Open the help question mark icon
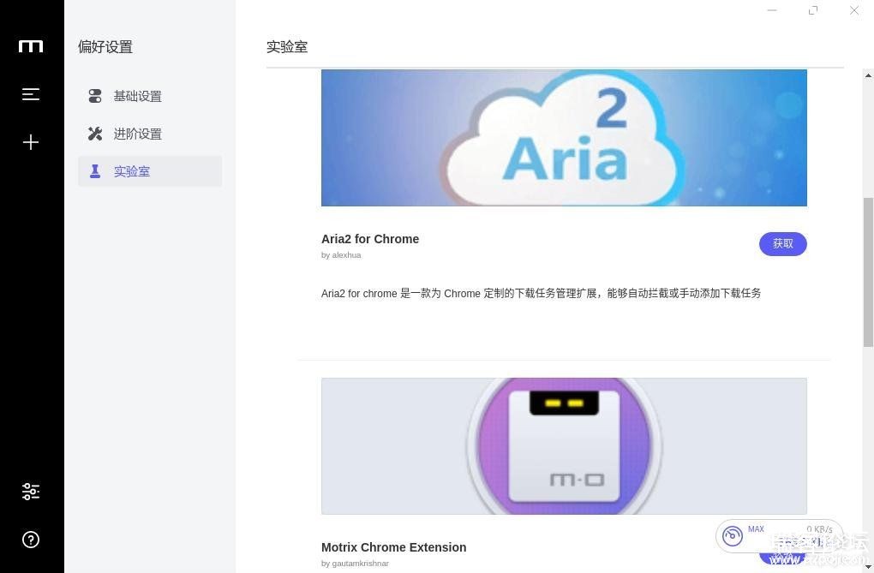Screen dimensions: 874x573 point(31,540)
